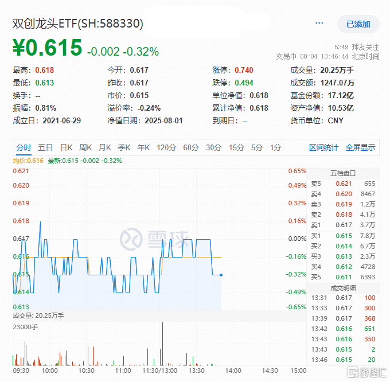Image resolution: width=390 pixels, height=382 pixels.
Task: Click the 跌停 value 0.494
Action: 244,83
